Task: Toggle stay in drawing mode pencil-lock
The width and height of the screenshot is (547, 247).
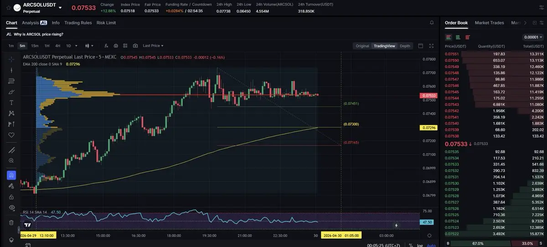Action: click(x=11, y=186)
